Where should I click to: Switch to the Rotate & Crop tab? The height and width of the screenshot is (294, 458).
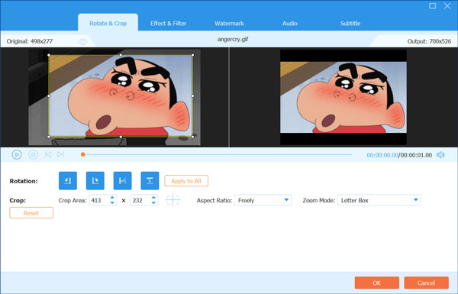108,23
